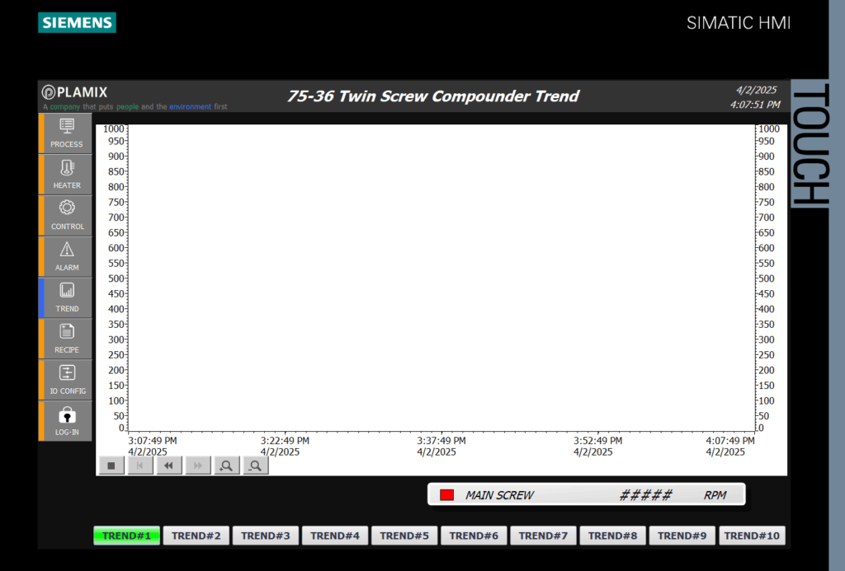The height and width of the screenshot is (571, 845).
Task: Stop the trend updating
Action: tap(111, 466)
